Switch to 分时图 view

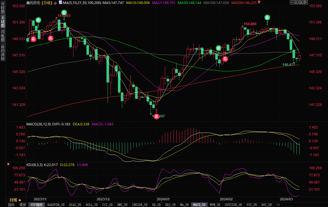coord(3,8)
